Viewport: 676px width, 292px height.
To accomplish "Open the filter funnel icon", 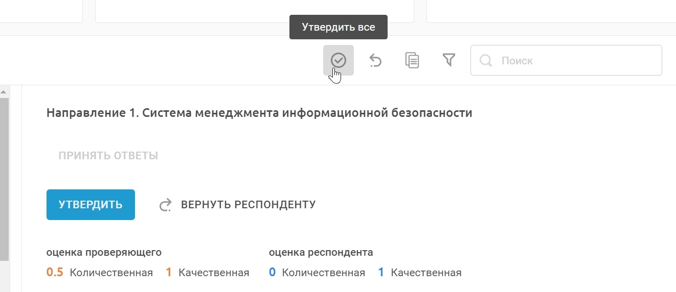I will pos(448,60).
